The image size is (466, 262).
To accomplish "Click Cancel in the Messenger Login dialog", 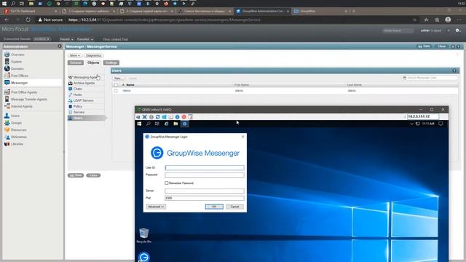I will click(x=234, y=207).
